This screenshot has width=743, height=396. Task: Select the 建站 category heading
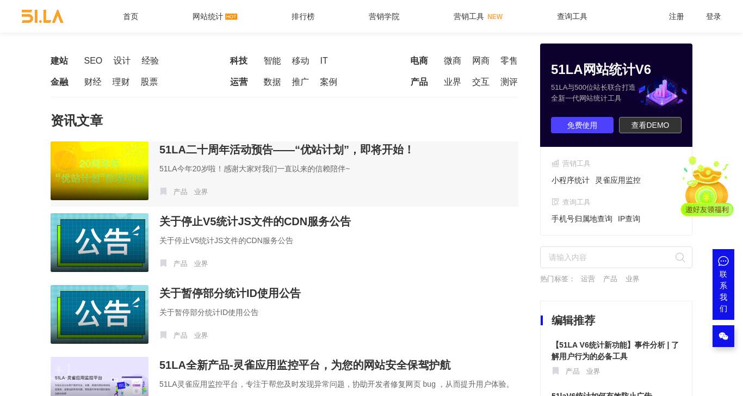pos(59,61)
